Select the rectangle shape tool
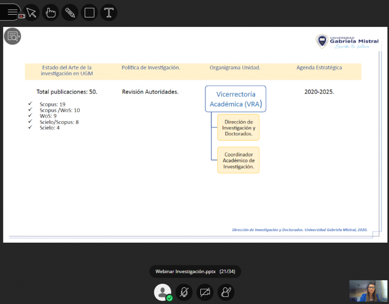The height and width of the screenshot is (304, 389). 89,12
